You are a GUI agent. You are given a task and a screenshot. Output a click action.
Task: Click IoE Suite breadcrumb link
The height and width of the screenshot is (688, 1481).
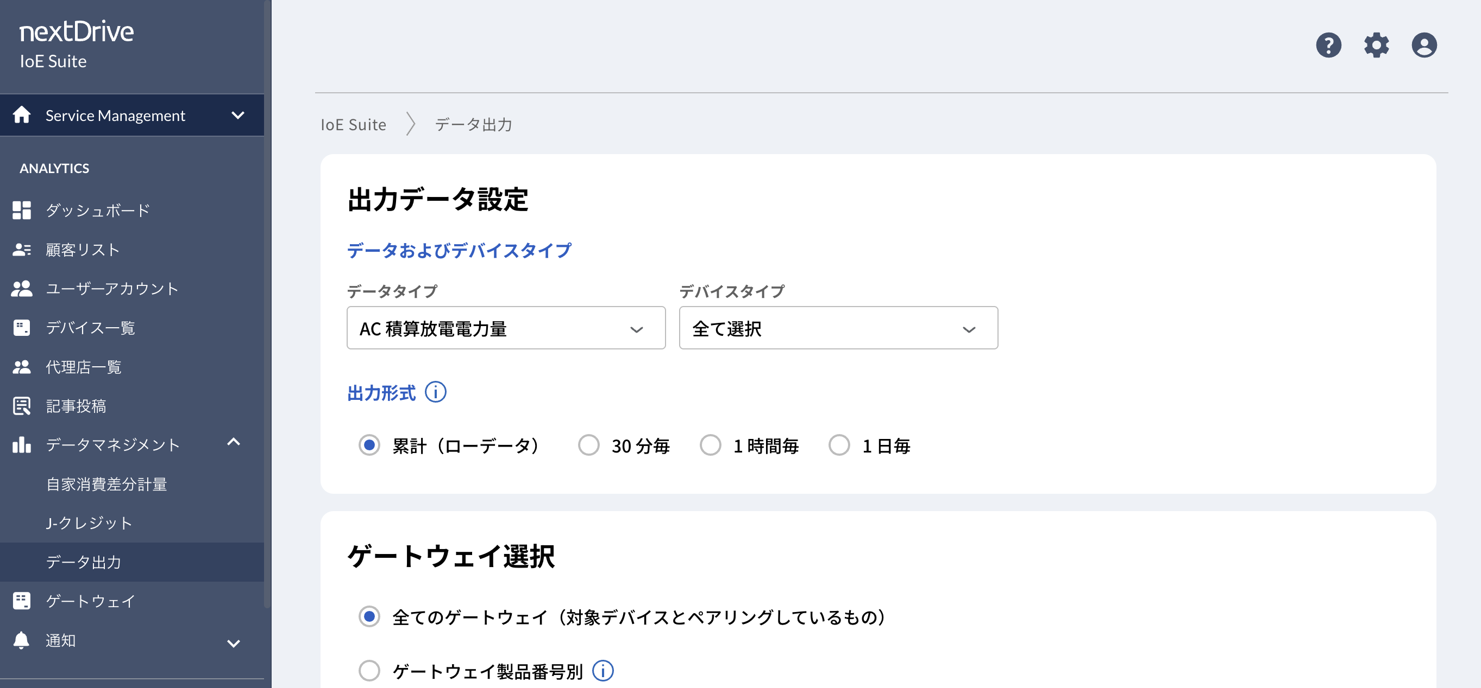coord(353,124)
